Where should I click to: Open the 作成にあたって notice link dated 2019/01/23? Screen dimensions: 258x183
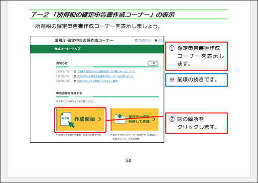[x=97, y=81]
